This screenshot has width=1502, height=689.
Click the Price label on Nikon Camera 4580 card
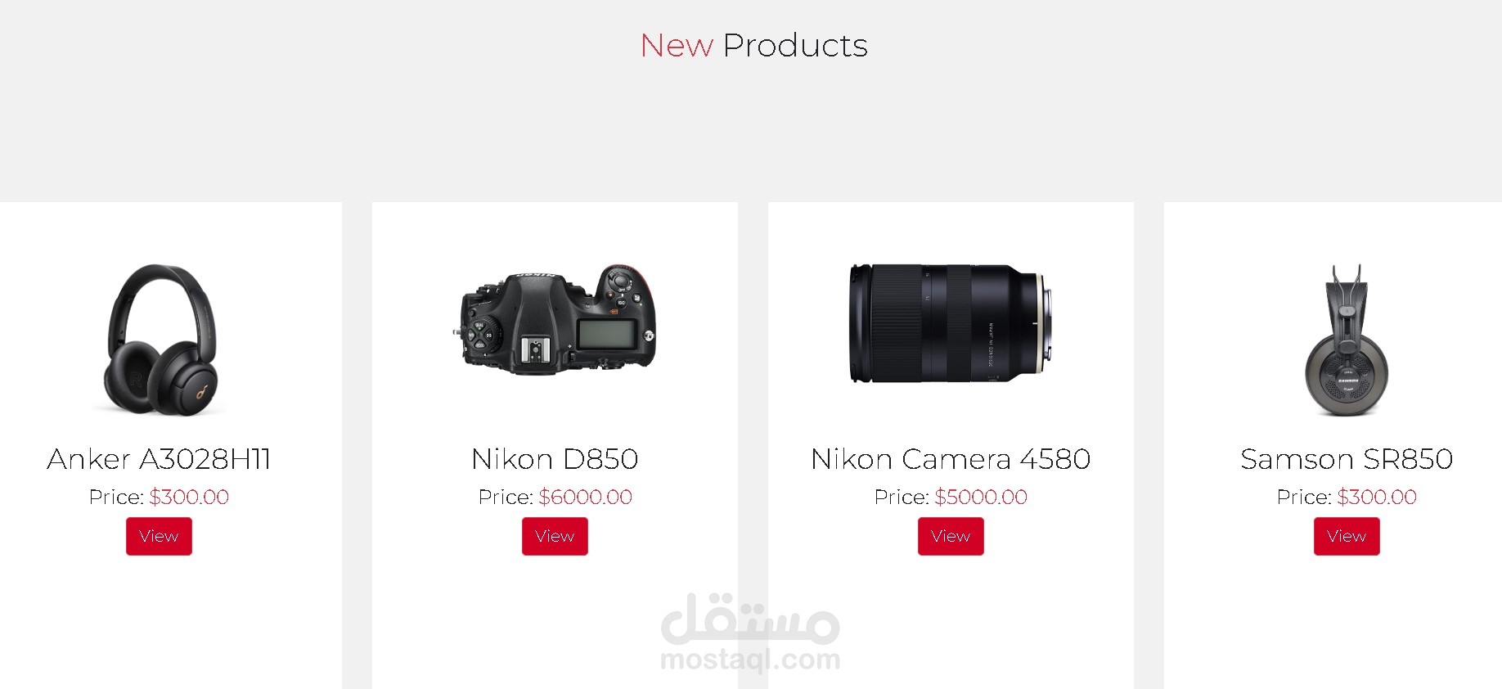tap(902, 497)
